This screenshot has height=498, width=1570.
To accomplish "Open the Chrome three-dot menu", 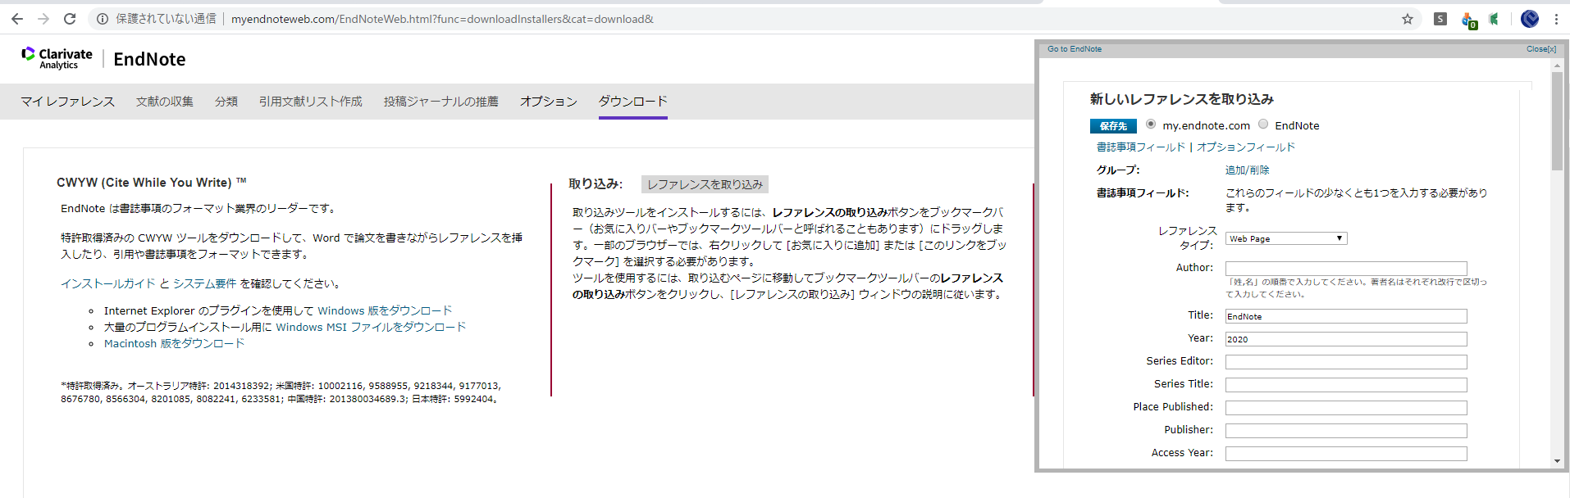I will (x=1556, y=19).
